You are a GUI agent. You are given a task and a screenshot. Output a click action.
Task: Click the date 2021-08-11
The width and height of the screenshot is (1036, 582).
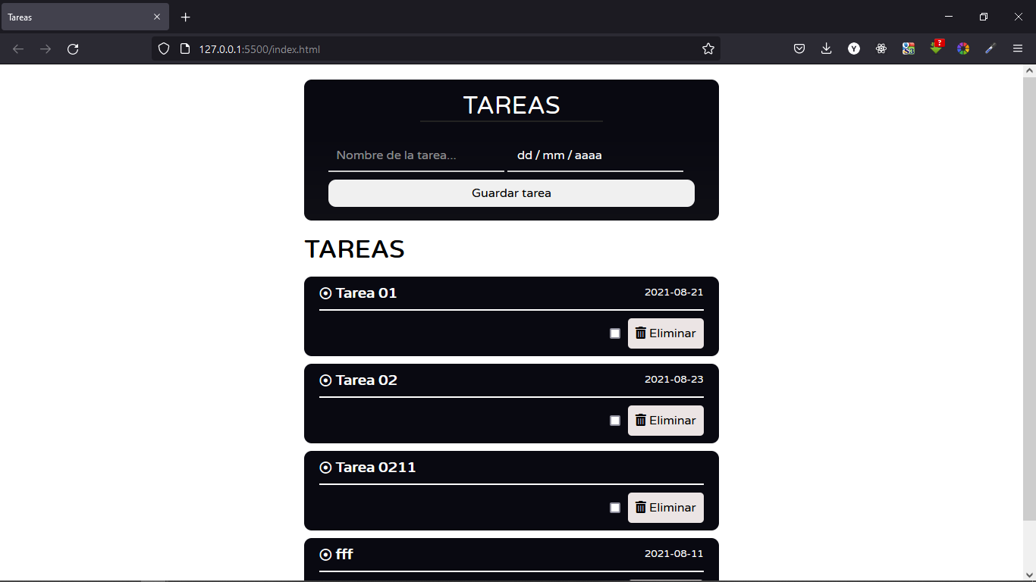(x=674, y=554)
